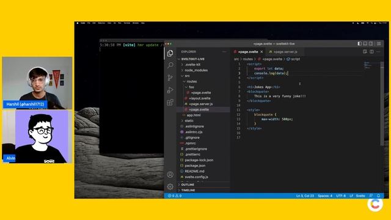
Task: Toggle the primary side bar layout icon
Action: point(359,43)
